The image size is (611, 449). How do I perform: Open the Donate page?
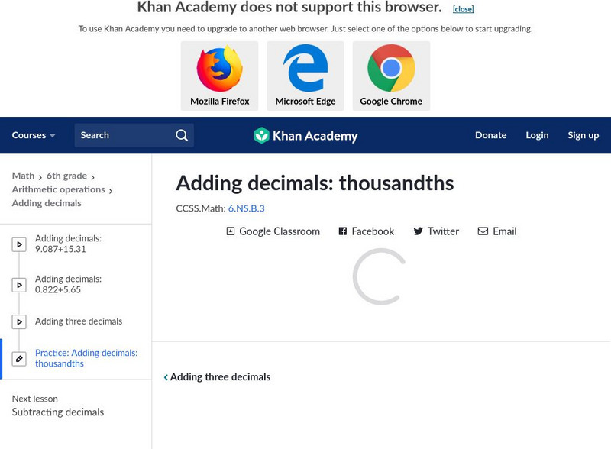(x=490, y=135)
